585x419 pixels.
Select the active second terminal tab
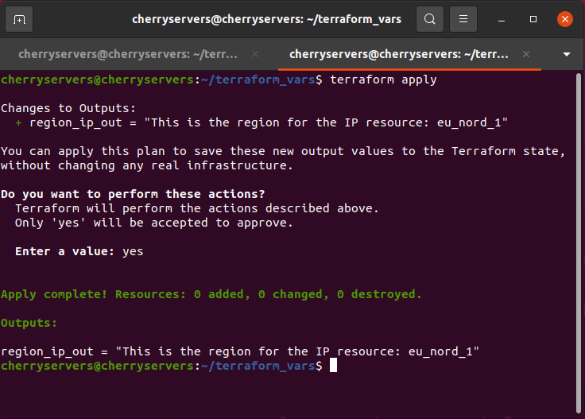tap(397, 54)
